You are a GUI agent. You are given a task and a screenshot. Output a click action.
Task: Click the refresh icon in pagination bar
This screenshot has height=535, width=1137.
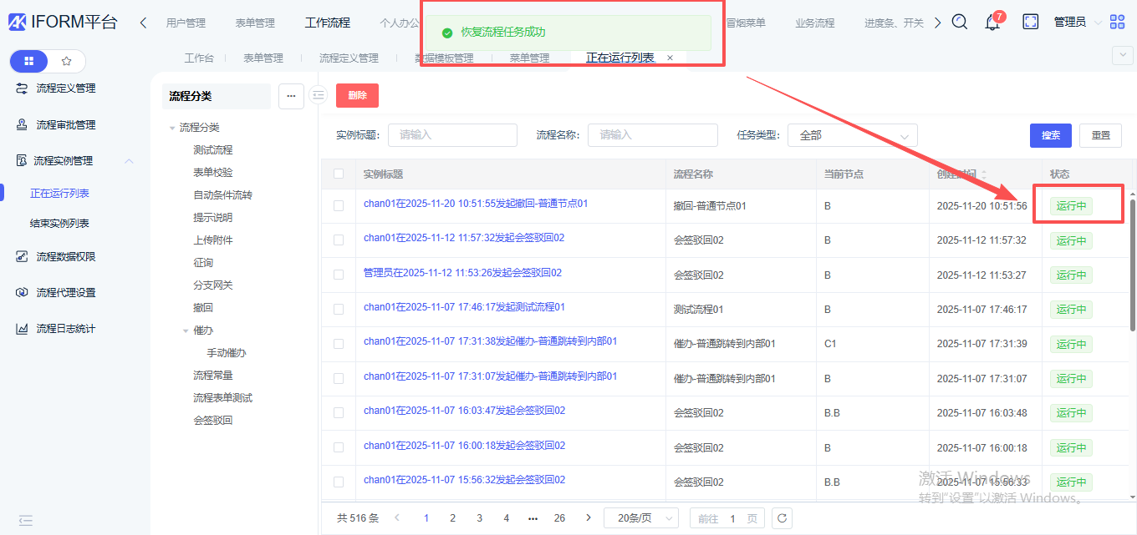pyautogui.click(x=782, y=518)
